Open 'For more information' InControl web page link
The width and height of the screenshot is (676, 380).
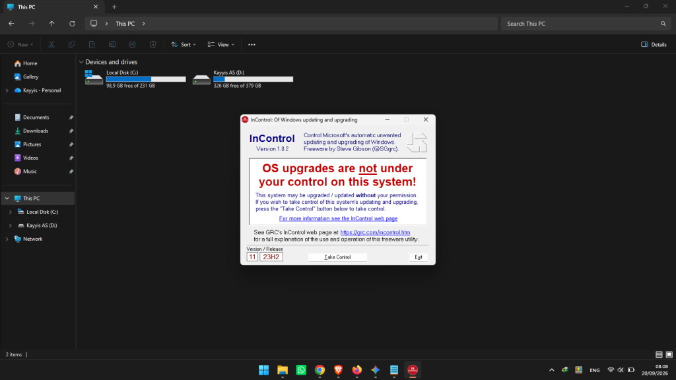[x=338, y=218]
